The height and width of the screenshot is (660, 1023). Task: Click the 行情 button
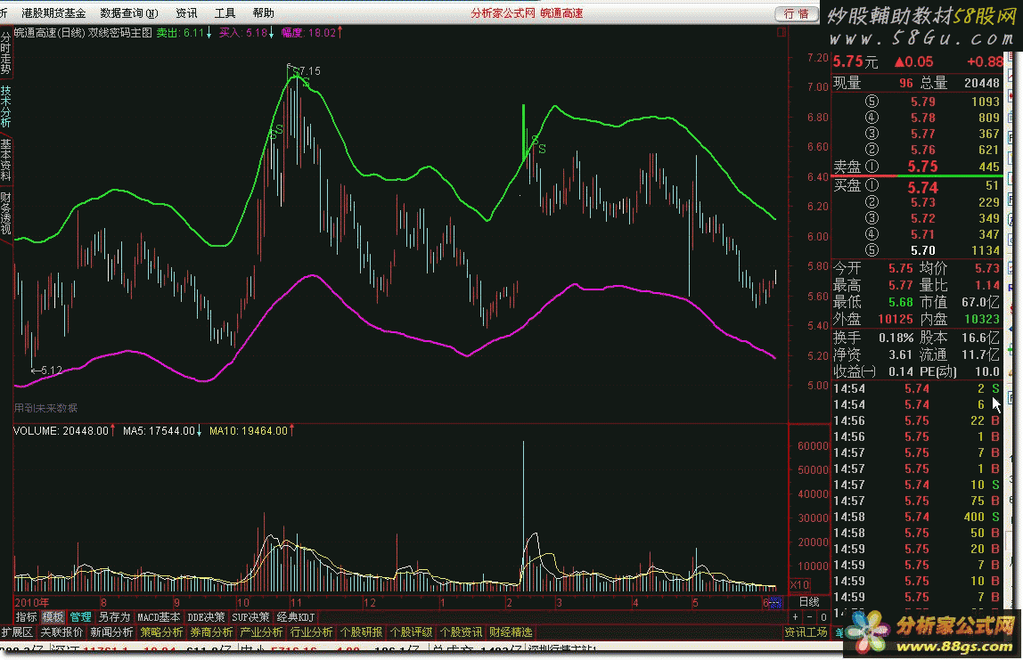pyautogui.click(x=796, y=13)
